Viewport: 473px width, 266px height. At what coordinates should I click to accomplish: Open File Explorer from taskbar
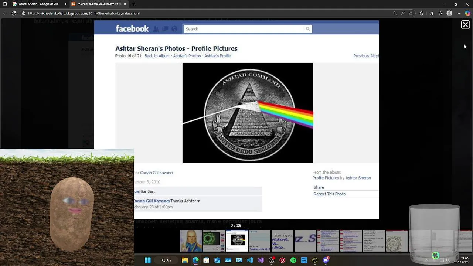coord(185,260)
